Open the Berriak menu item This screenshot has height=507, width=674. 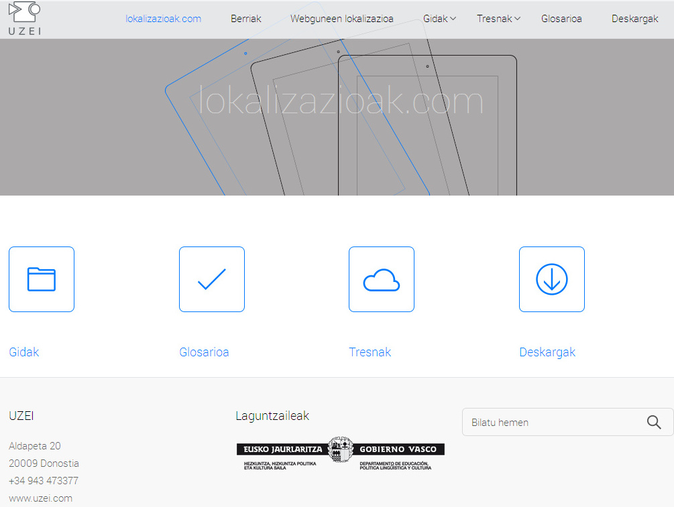point(245,19)
